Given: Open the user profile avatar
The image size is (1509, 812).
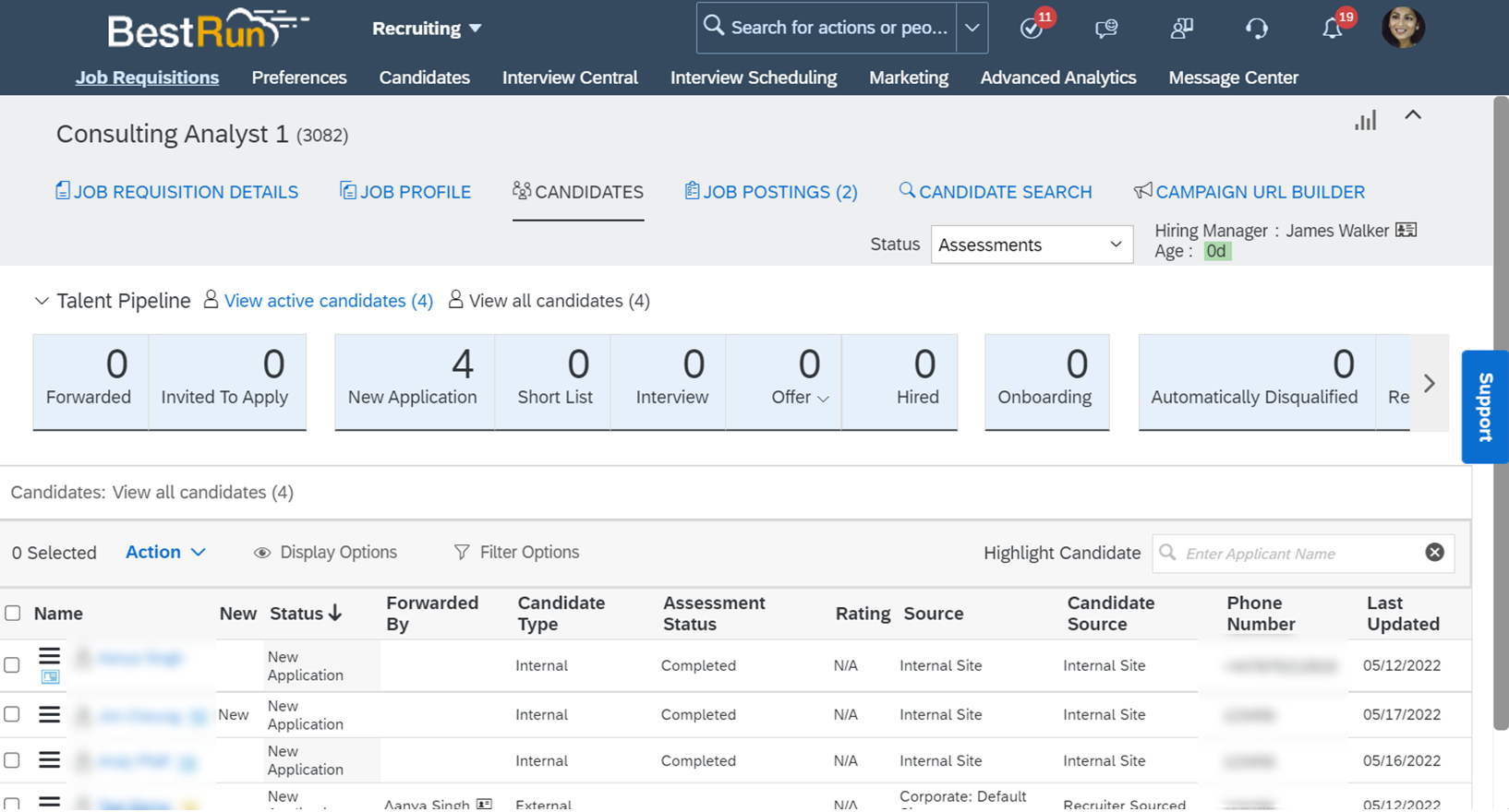Looking at the screenshot, I should click(x=1402, y=28).
